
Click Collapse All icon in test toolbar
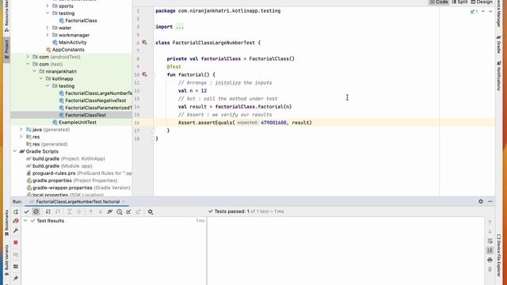79,211
